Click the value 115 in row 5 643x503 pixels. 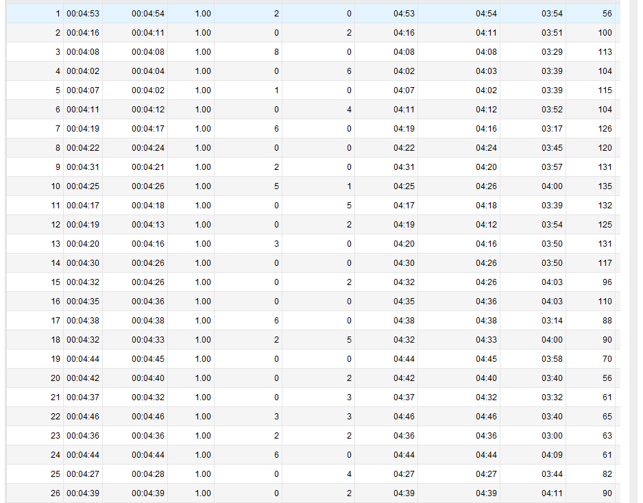(605, 90)
